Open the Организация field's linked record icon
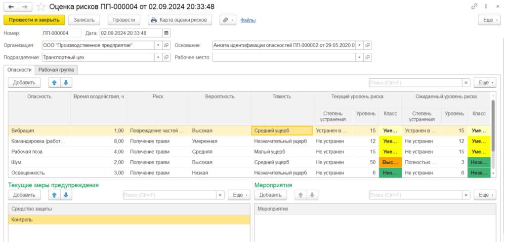Viewport: 506px width, 242px height. [167, 45]
